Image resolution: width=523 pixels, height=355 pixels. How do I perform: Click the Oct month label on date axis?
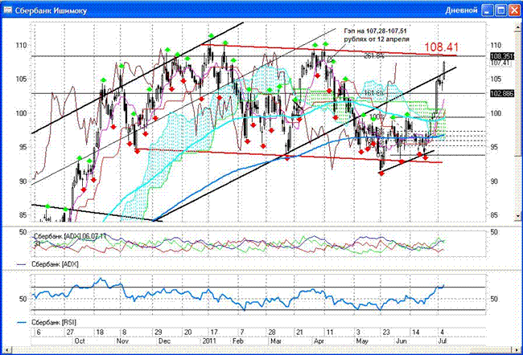79,341
